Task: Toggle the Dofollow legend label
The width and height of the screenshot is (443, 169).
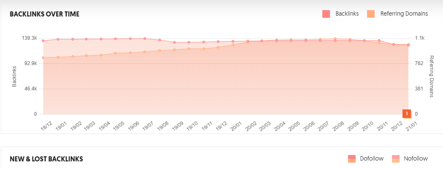Action: coord(372,159)
